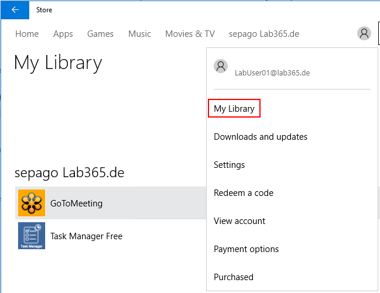
Task: Click the Store title text
Action: [44, 10]
